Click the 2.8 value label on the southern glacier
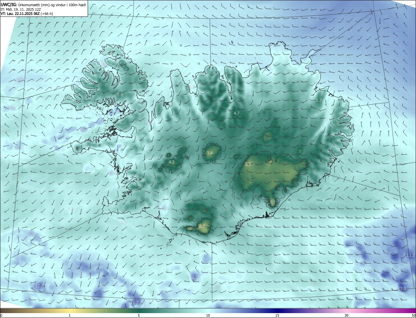 tap(201, 226)
